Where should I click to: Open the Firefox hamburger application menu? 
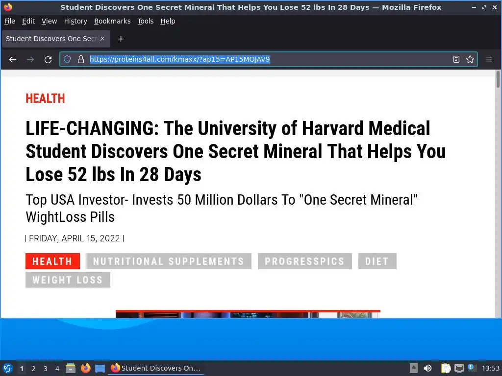pyautogui.click(x=489, y=59)
